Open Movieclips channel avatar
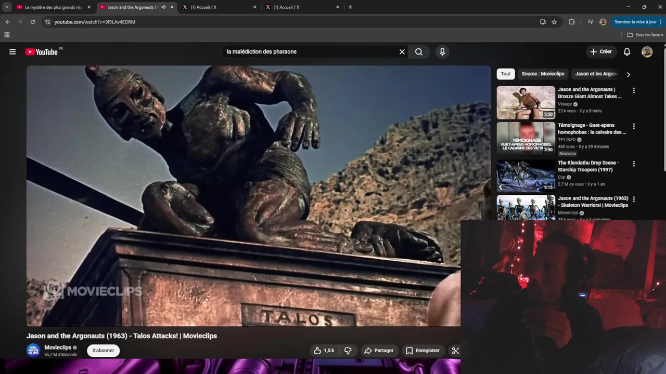This screenshot has height=374, width=666. coord(33,351)
